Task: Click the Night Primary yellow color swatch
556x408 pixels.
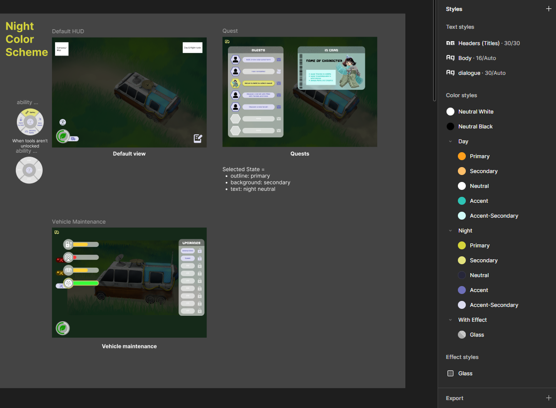Action: click(x=462, y=245)
